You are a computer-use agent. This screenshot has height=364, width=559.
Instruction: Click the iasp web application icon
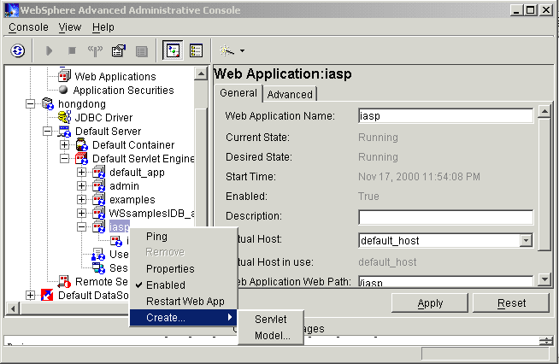99,226
